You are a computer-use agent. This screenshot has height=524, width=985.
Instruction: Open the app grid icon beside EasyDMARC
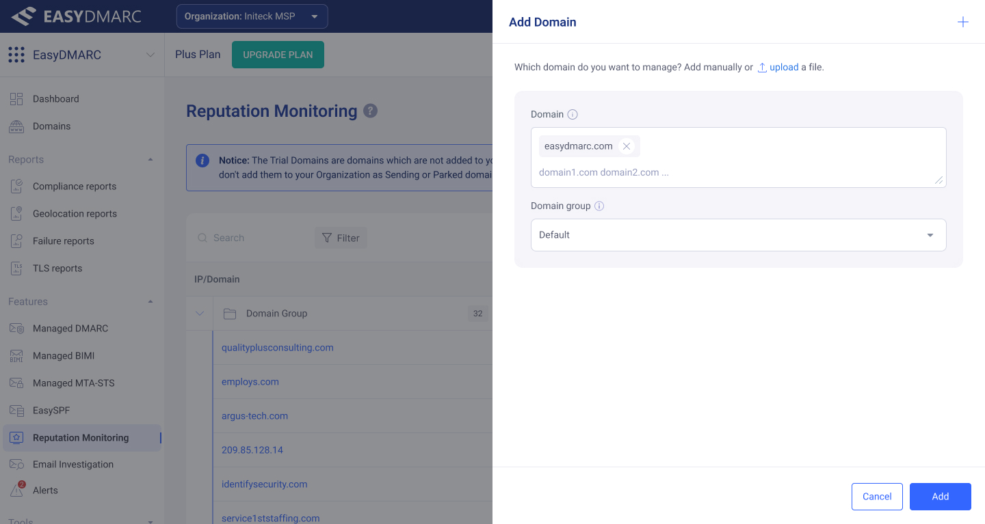(x=16, y=55)
